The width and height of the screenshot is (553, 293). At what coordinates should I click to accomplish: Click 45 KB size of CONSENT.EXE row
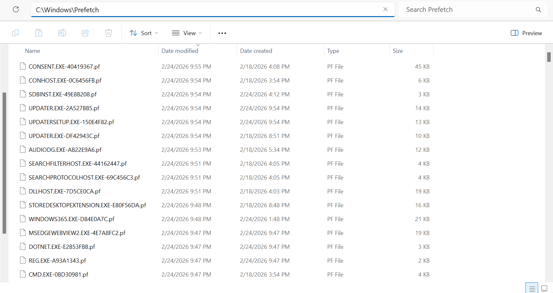pos(422,67)
